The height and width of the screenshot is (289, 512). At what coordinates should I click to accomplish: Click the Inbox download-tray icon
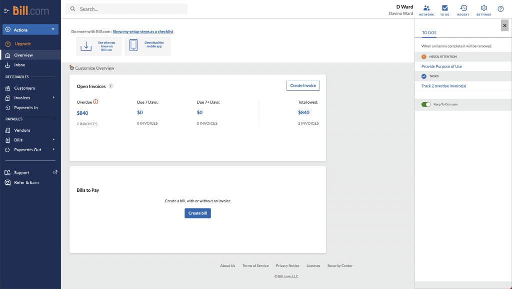pos(8,65)
